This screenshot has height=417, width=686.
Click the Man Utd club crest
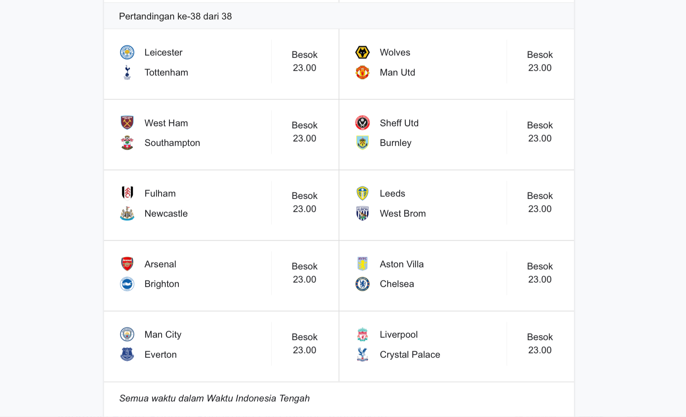[362, 73]
